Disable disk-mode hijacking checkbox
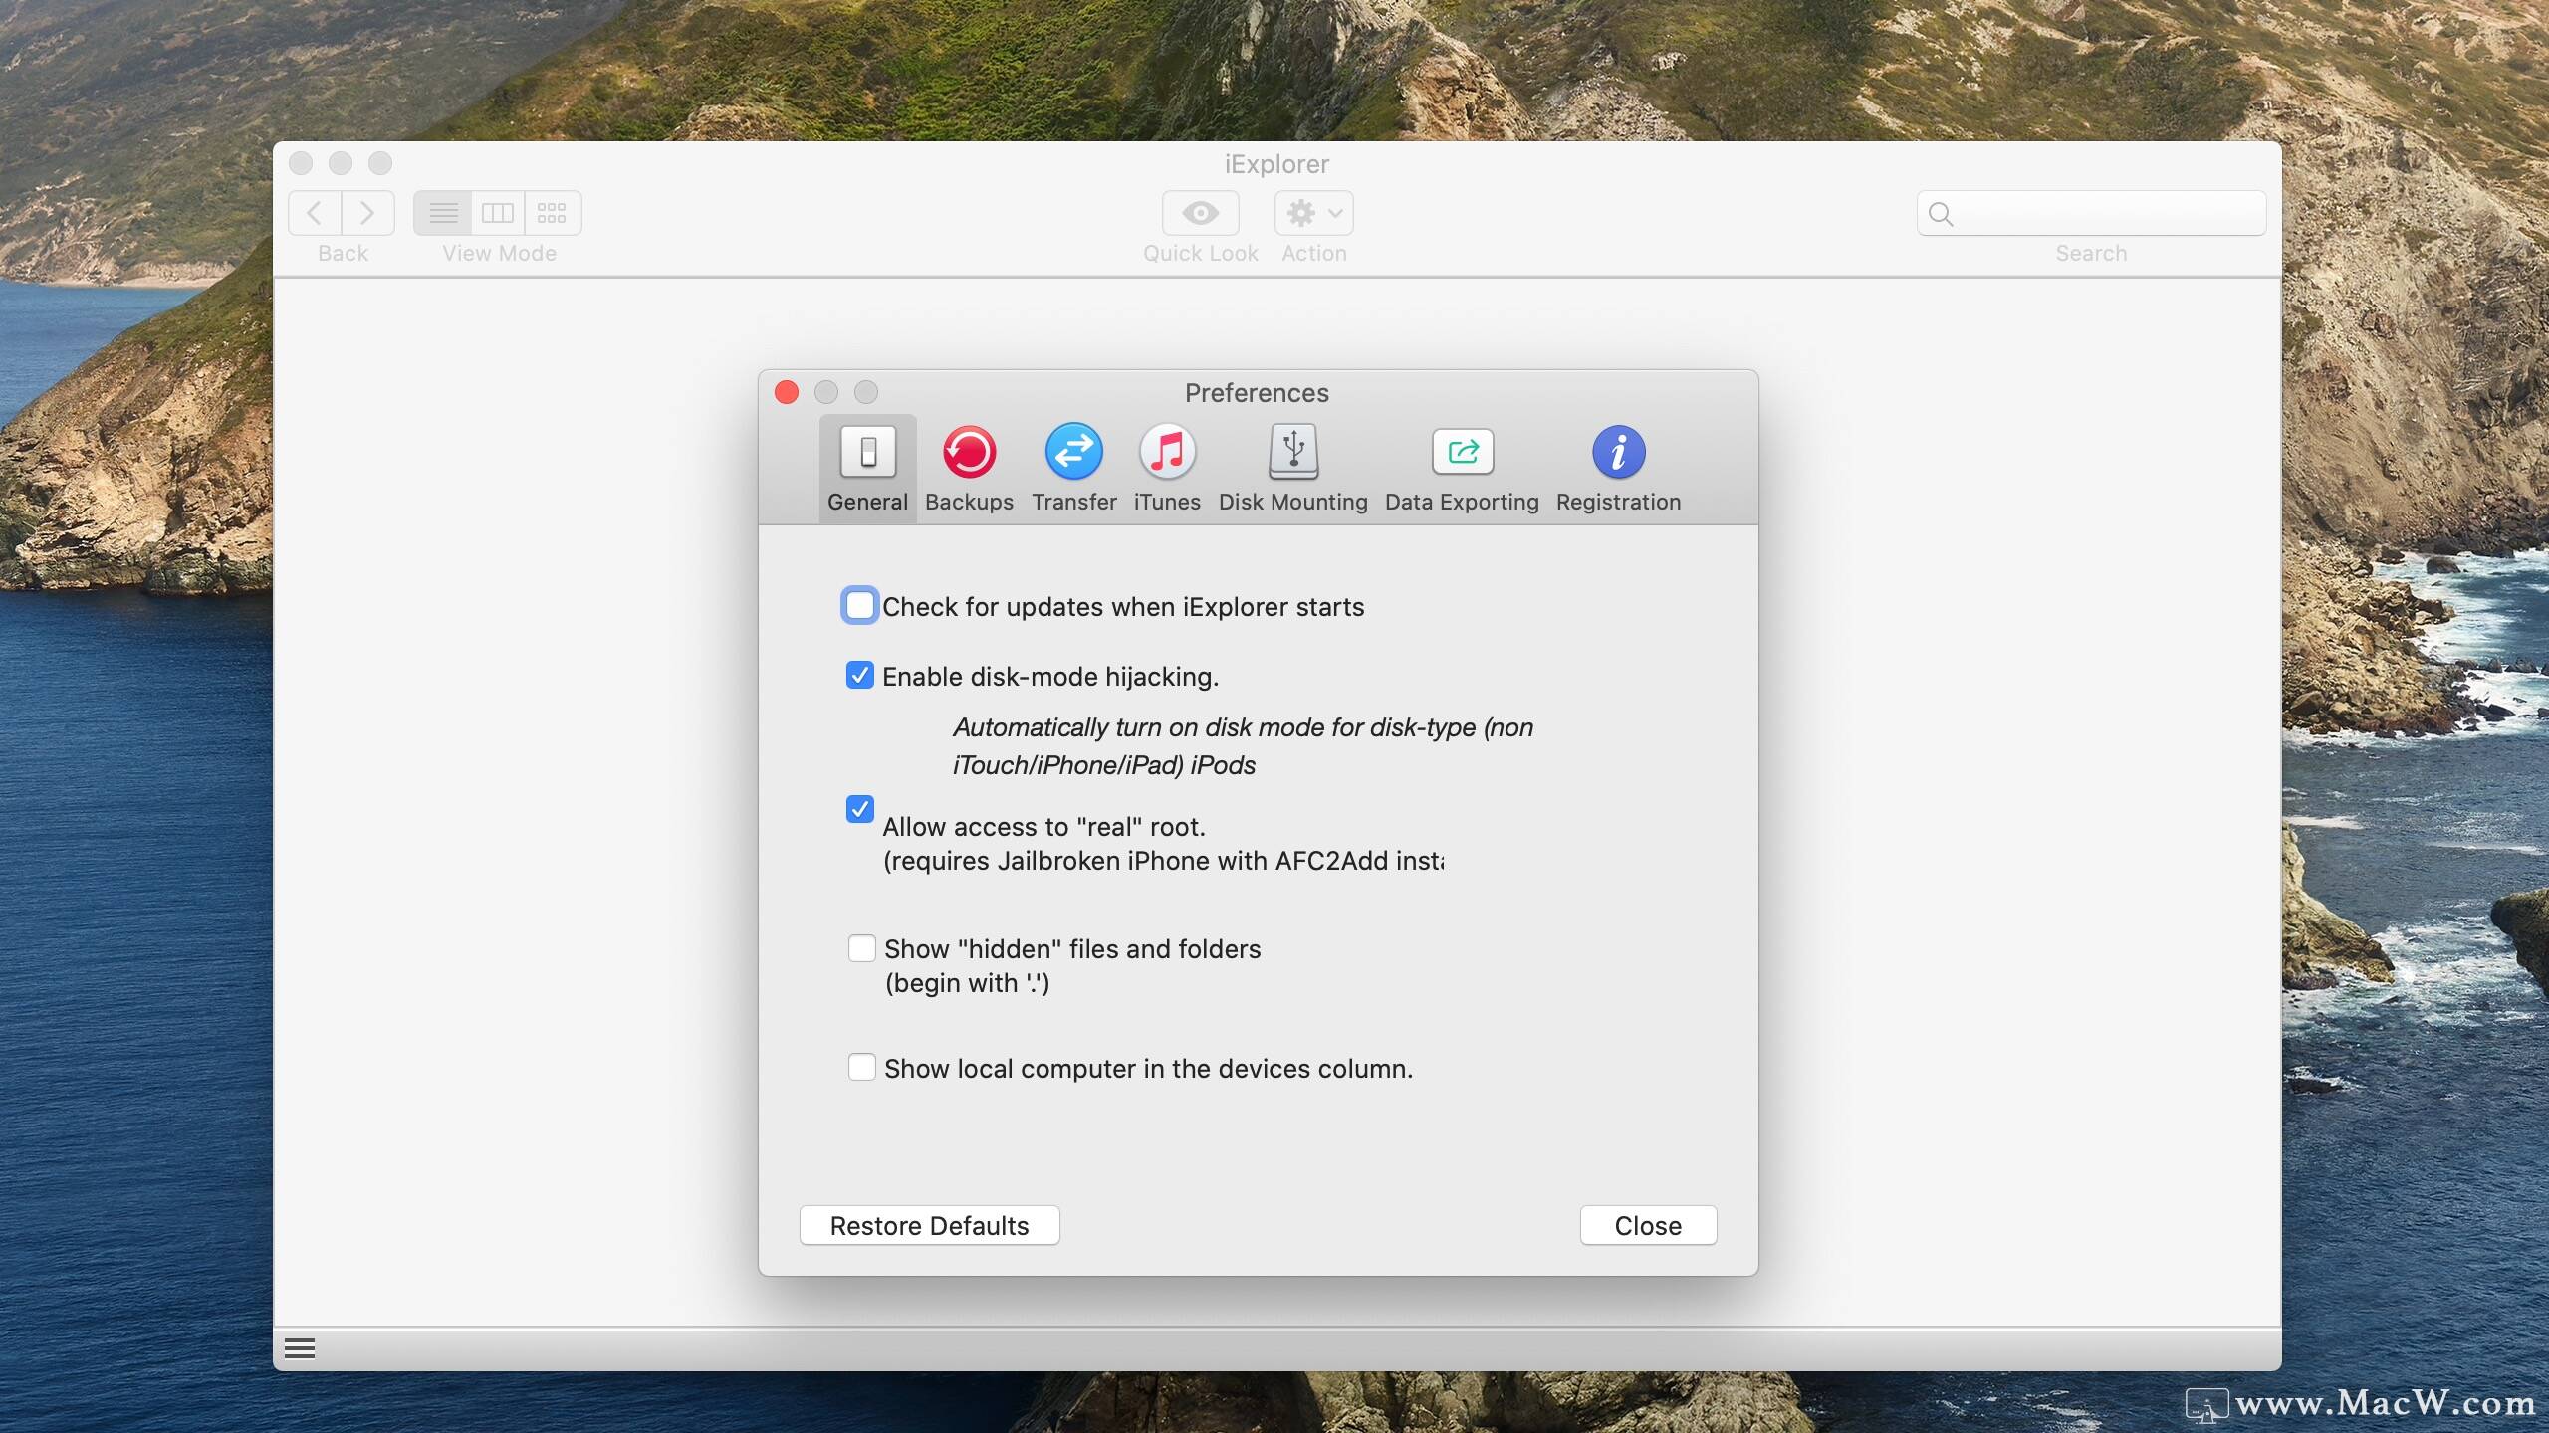 pos(859,676)
